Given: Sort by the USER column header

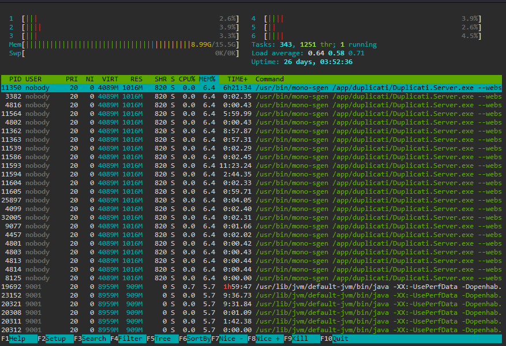Looking at the screenshot, I should [33, 80].
